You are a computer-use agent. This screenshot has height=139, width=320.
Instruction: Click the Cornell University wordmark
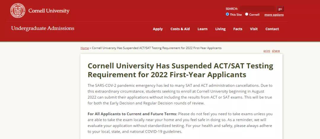[49, 11]
